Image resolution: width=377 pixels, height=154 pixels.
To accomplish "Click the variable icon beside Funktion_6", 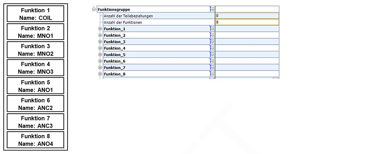I will point(212,61).
